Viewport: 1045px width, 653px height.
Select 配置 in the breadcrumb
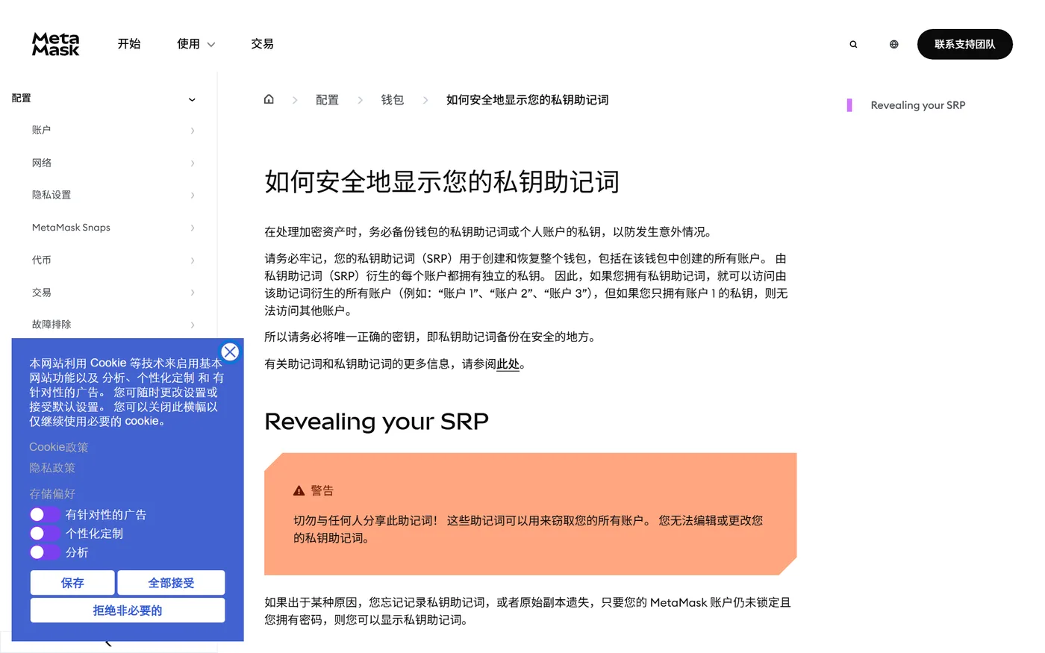point(327,100)
